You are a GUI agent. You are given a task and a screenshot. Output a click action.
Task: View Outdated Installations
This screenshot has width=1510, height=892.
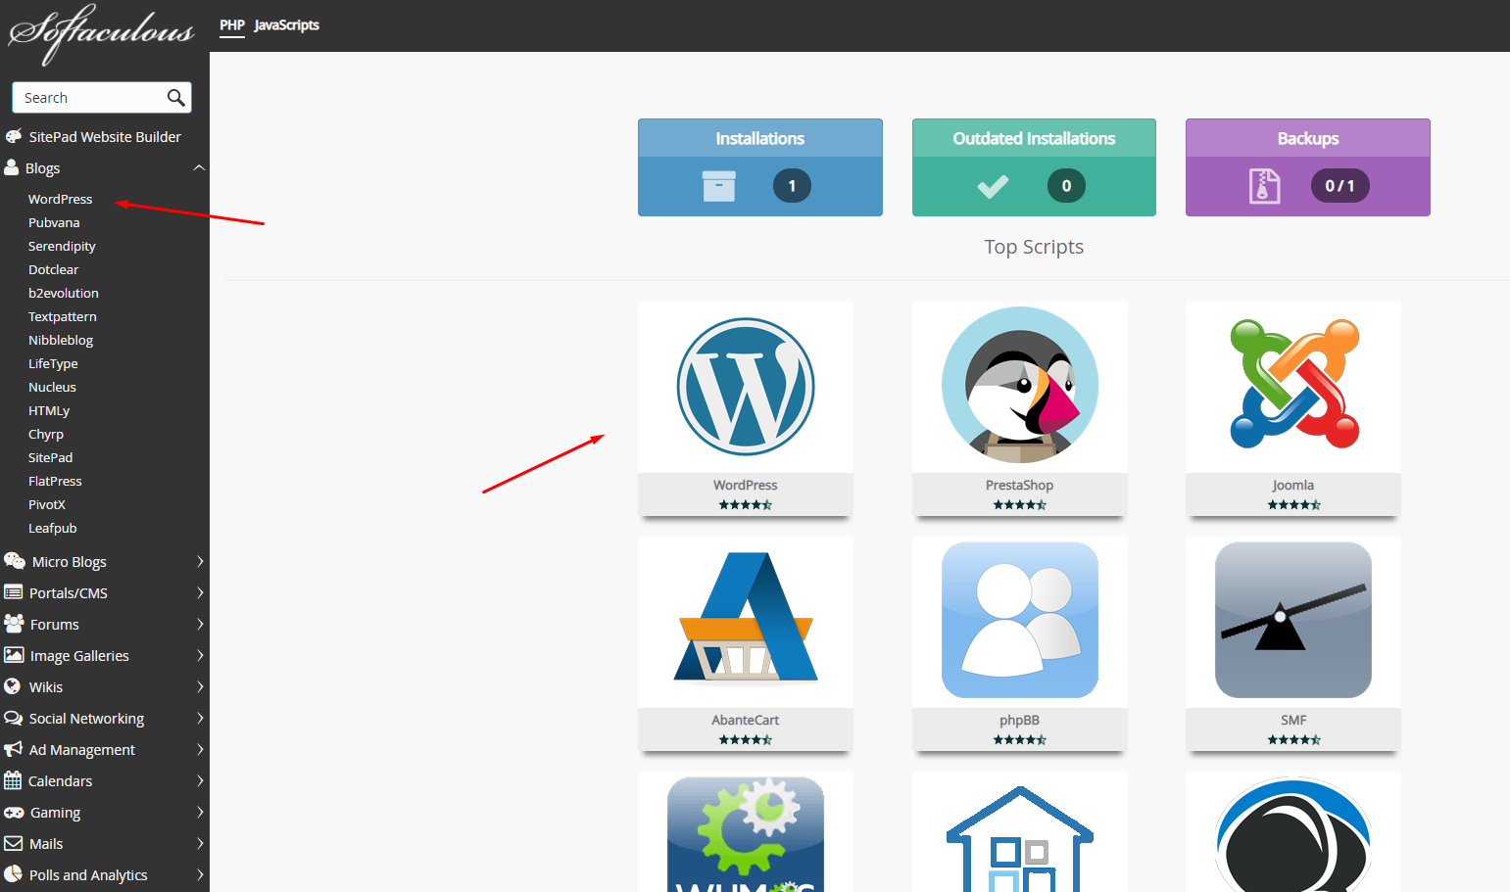point(1034,167)
